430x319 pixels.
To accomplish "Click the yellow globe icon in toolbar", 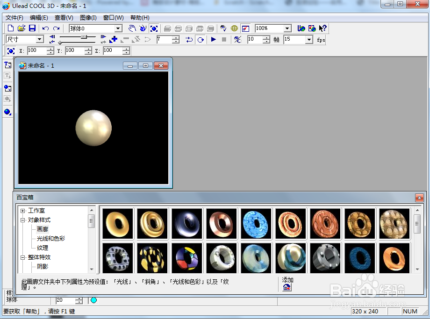I will (235, 28).
